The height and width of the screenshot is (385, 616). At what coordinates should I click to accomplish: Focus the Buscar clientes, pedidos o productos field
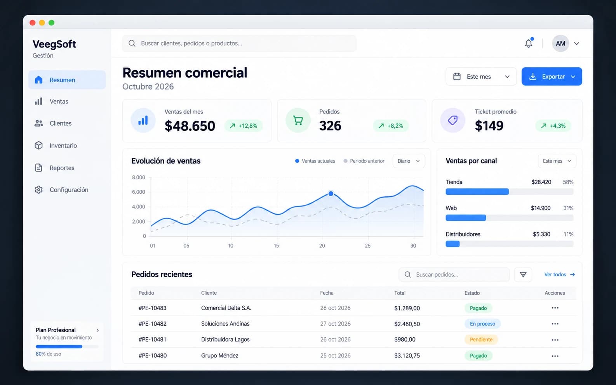pos(239,43)
